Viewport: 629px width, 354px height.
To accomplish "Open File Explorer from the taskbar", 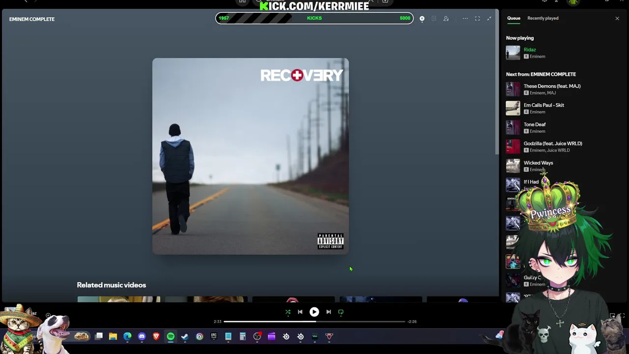I will (x=113, y=336).
